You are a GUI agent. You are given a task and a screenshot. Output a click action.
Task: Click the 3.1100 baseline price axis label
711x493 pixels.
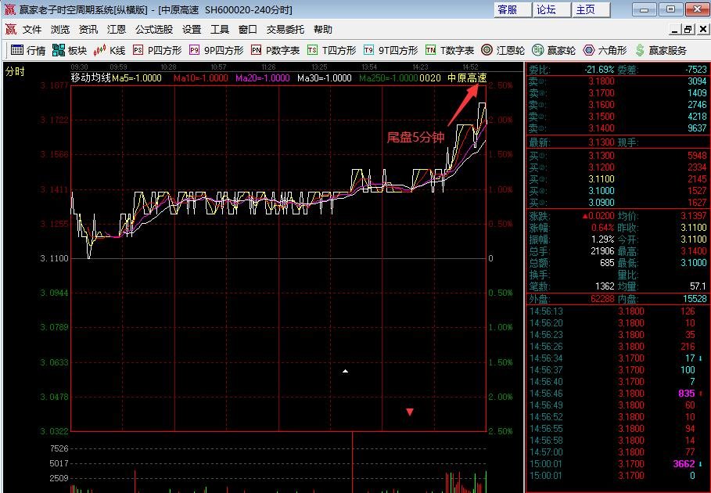tap(54, 258)
